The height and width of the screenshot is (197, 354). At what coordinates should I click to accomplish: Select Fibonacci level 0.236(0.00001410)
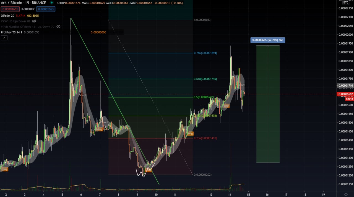(x=205, y=138)
